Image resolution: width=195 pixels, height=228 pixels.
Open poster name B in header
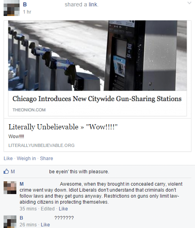(25, 4)
